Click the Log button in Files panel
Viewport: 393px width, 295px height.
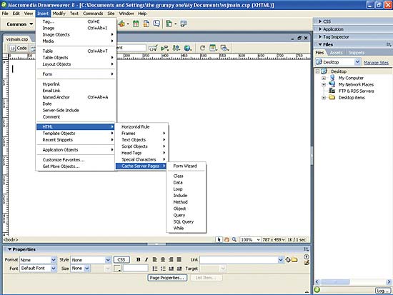(383, 291)
